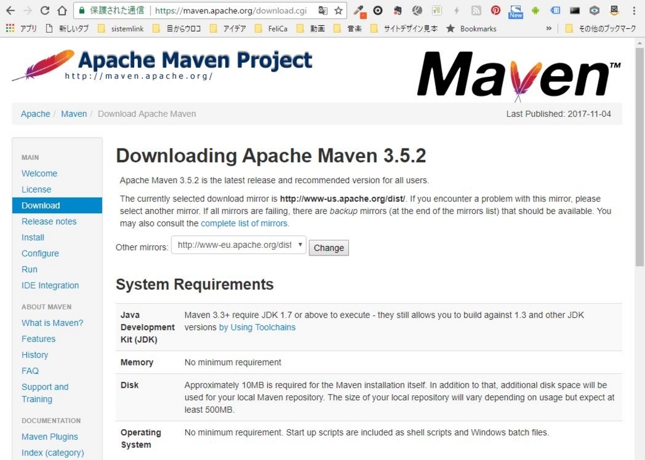Open the Evernote elephant extension
The height and width of the screenshot is (460, 645).
[x=397, y=11]
